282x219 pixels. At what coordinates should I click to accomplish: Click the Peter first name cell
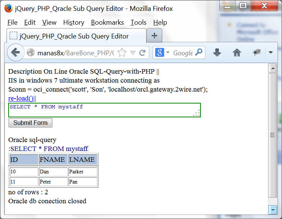pos(53,182)
